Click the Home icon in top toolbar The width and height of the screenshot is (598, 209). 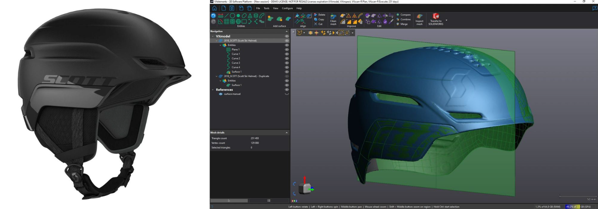214,8
